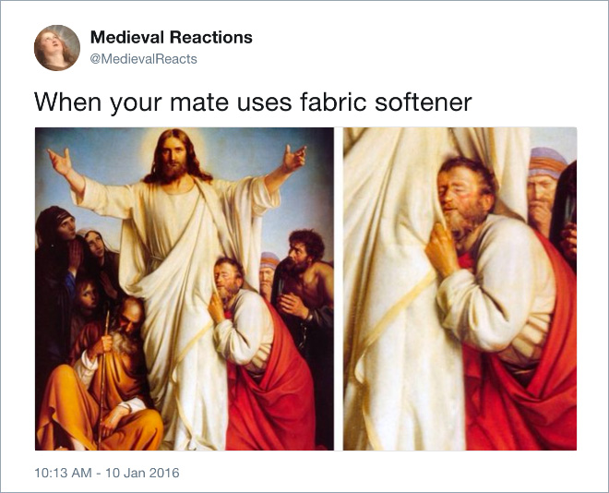The width and height of the screenshot is (609, 493).
Task: Select the fabric softener tweet text
Action: 253,102
